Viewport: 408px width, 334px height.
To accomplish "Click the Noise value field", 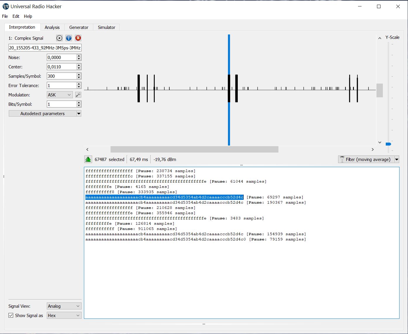I will tap(61, 58).
